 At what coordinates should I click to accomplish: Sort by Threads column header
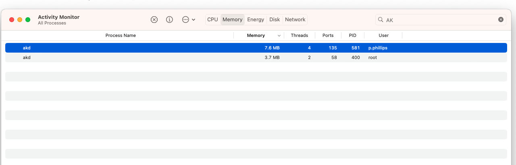point(300,36)
